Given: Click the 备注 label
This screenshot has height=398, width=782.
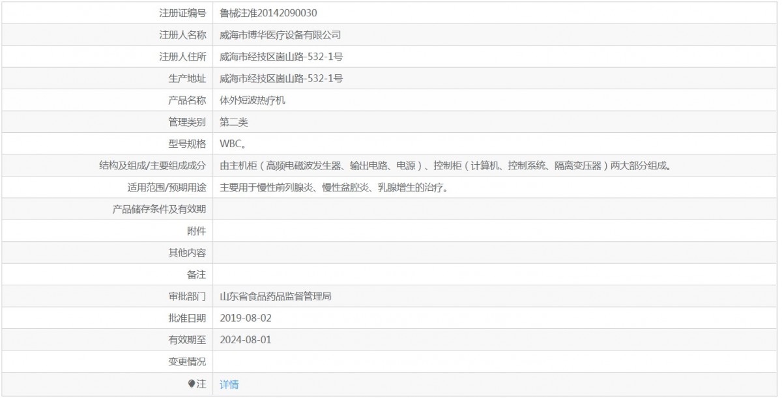Looking at the screenshot, I should coord(197,275).
